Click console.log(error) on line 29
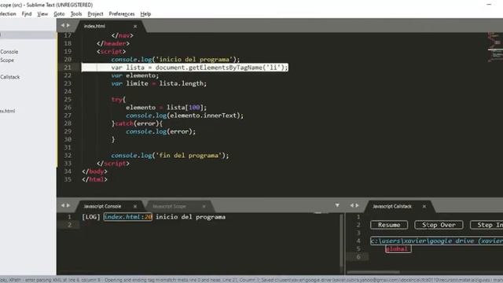 pos(160,131)
